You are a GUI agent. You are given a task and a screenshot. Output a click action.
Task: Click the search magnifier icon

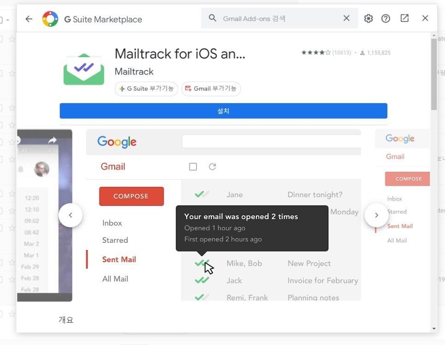tap(212, 18)
